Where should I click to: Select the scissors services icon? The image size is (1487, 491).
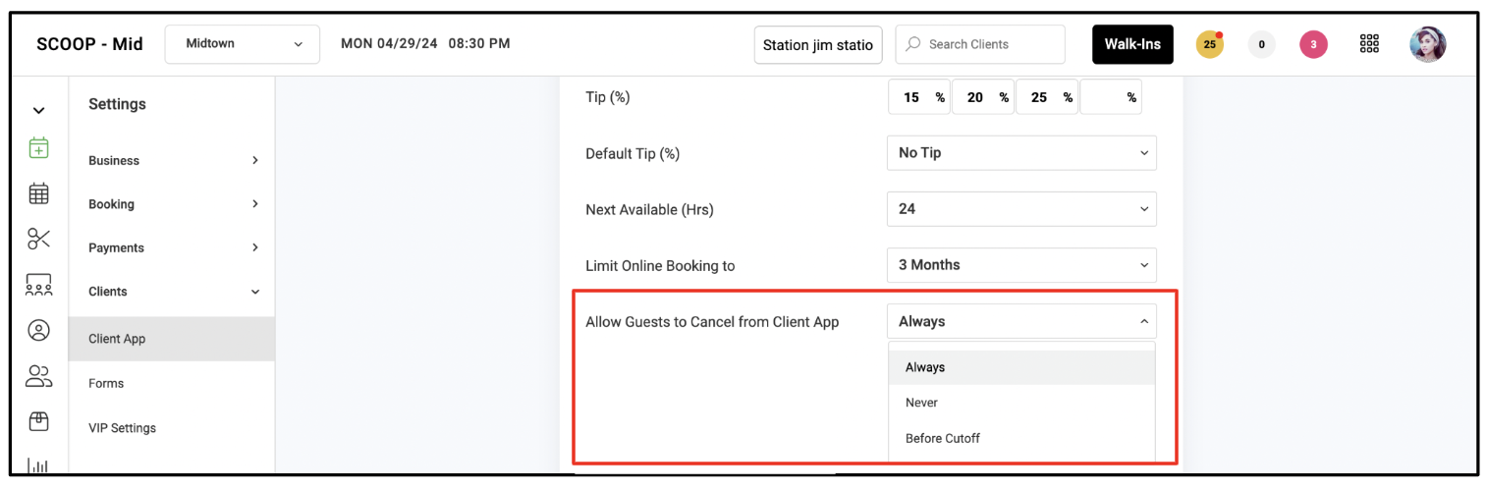38,239
